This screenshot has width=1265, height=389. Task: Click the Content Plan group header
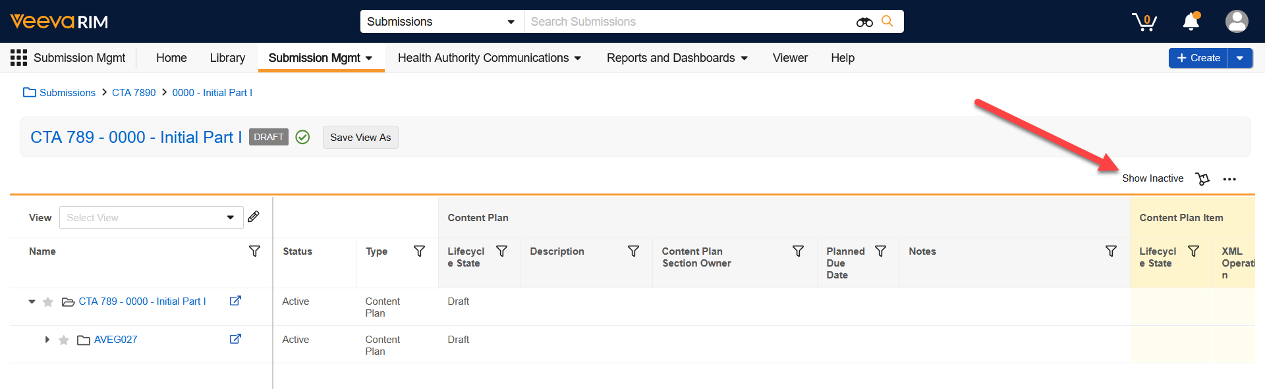pyautogui.click(x=478, y=218)
